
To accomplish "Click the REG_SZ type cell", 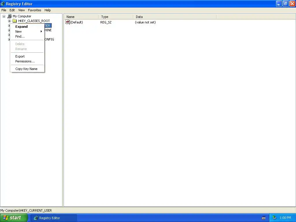I will click(x=106, y=22).
